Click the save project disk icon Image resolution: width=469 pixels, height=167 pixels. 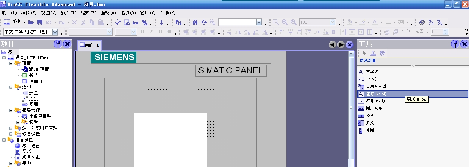click(40, 22)
